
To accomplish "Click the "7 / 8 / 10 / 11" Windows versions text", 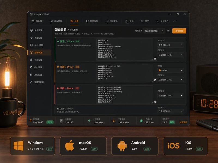I will pos(36,149).
